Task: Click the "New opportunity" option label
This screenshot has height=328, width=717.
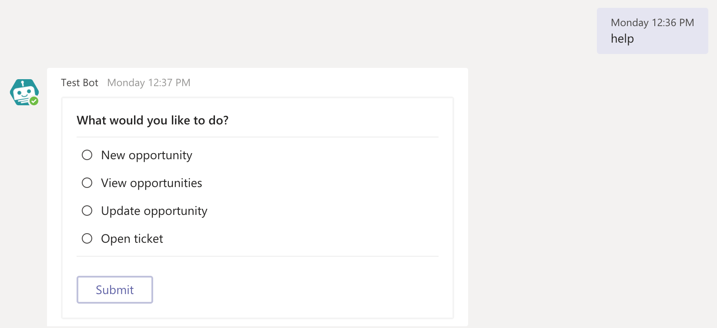Action: click(147, 155)
